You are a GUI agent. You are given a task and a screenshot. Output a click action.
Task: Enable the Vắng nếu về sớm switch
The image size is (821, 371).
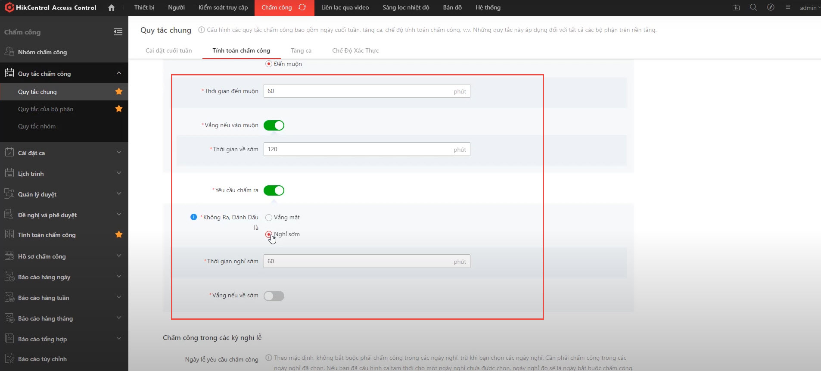(274, 296)
